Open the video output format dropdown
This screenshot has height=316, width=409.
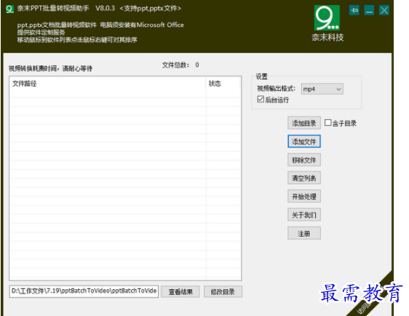322,89
